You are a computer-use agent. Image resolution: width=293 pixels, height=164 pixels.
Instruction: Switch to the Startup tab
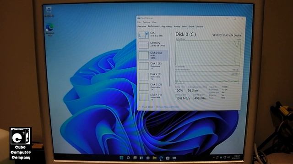[177, 26]
